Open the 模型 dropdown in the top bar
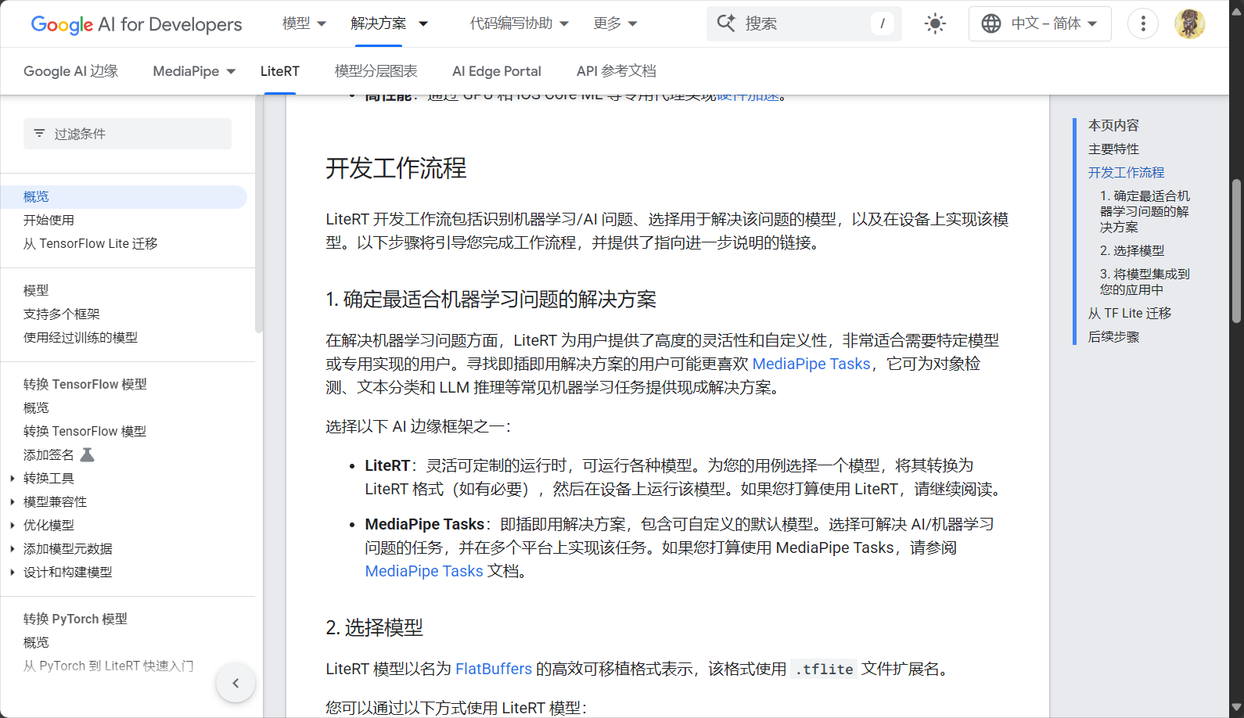The image size is (1244, 718). coord(304,23)
